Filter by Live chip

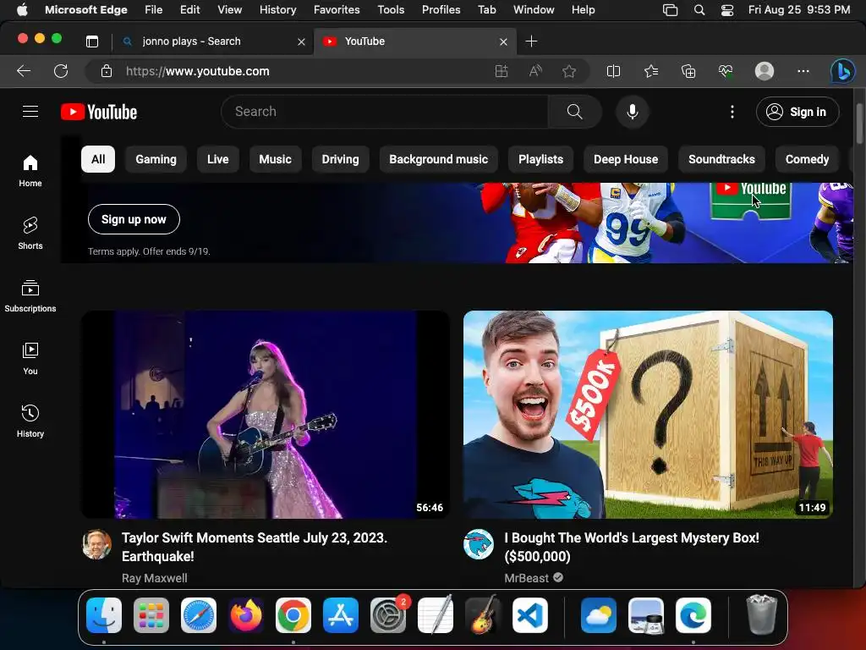click(217, 159)
